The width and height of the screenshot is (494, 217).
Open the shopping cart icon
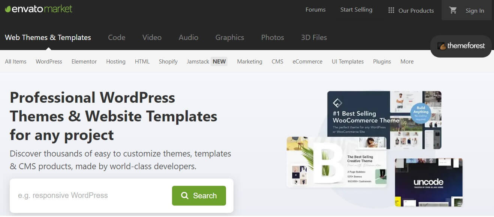[453, 10]
